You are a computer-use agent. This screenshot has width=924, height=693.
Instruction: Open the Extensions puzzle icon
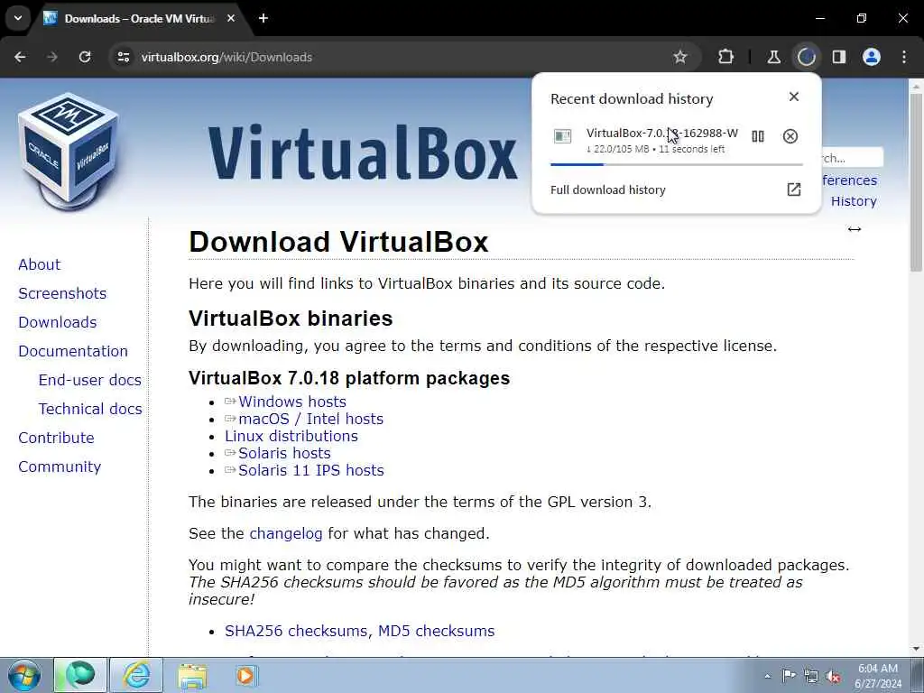[726, 57]
